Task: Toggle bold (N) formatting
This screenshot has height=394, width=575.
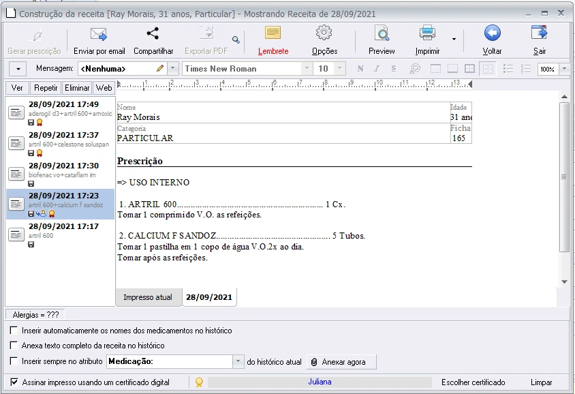Action: (360, 69)
